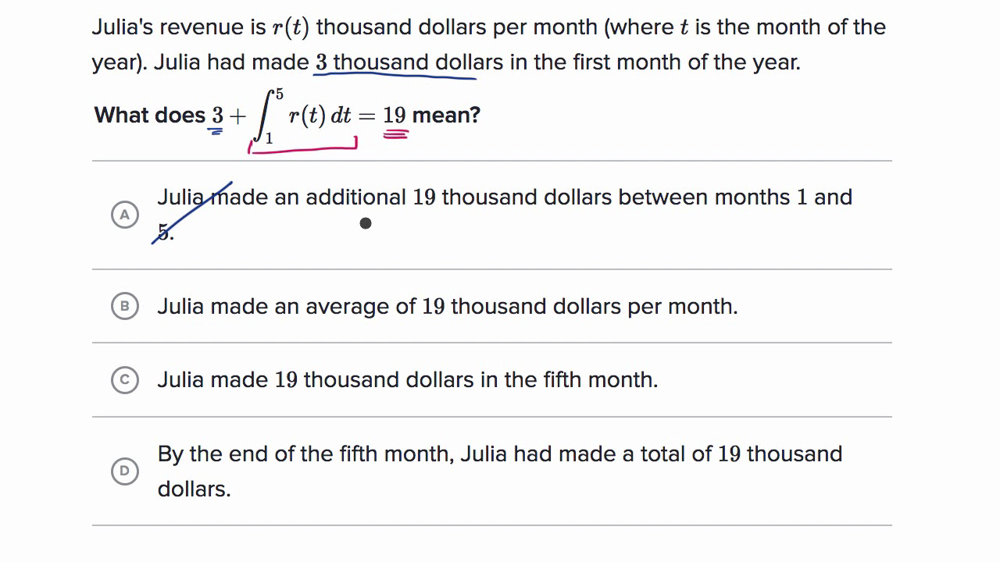Click the blue-underlined 3 in the equation

coord(217,116)
